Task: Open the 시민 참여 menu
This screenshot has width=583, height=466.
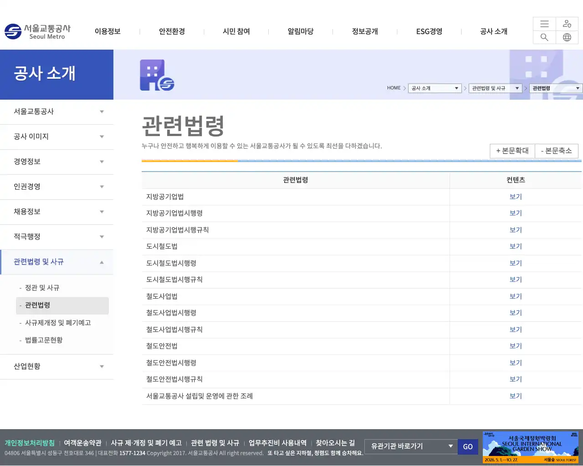Action: pyautogui.click(x=236, y=31)
